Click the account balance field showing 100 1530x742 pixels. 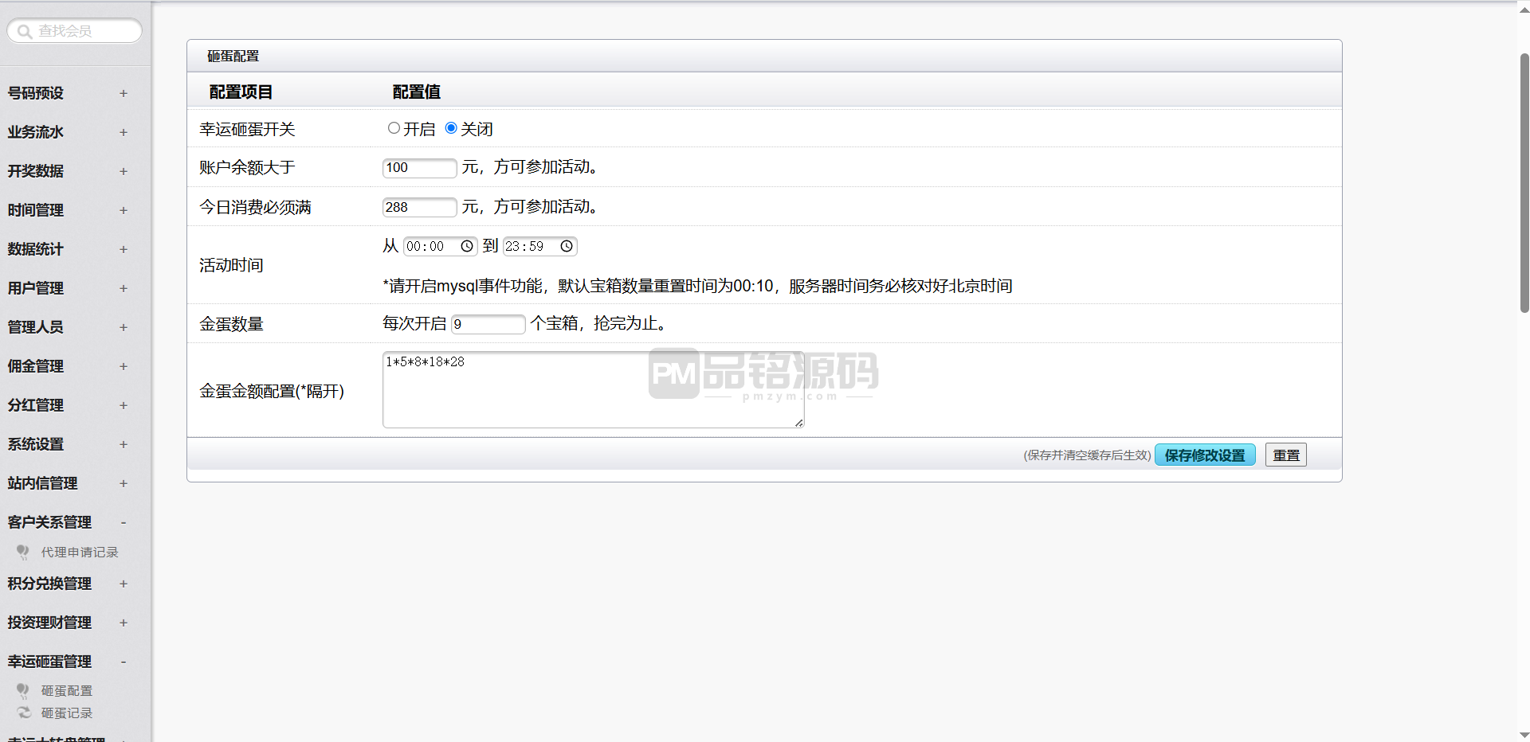click(x=420, y=167)
